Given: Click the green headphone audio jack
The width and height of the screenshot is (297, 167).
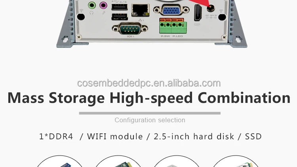Looking at the screenshot, I should click(x=92, y=5).
